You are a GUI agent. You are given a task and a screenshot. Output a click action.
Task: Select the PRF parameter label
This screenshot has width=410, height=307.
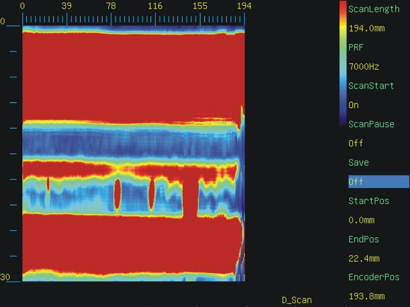point(356,47)
